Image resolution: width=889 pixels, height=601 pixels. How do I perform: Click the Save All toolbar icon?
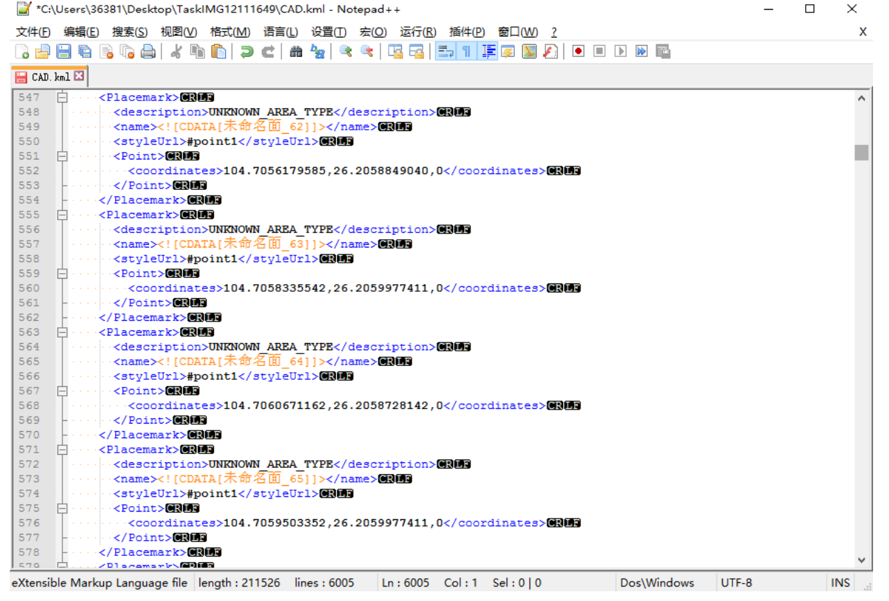pos(85,51)
